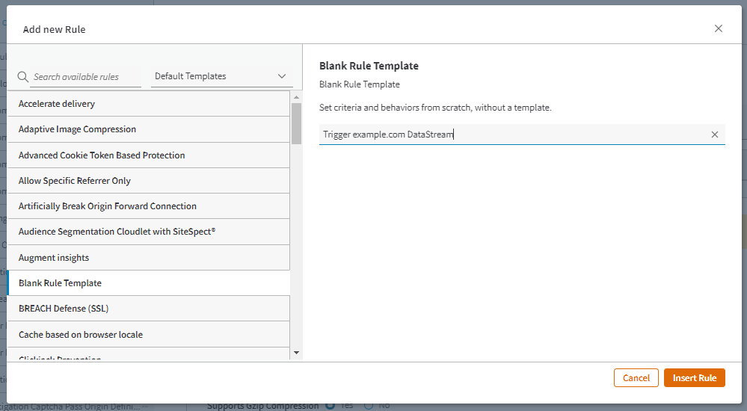Select Cache based on browser locale
The width and height of the screenshot is (747, 411).
point(148,335)
